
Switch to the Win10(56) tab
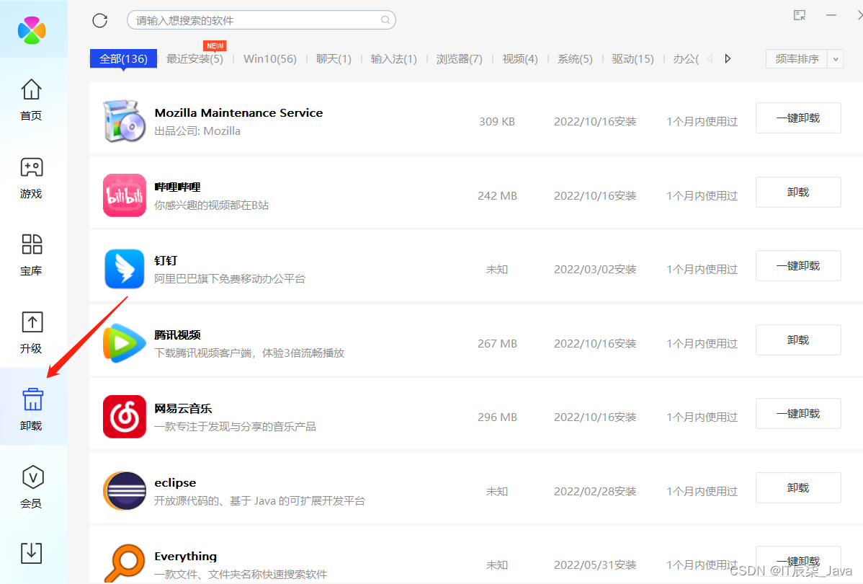click(x=269, y=59)
